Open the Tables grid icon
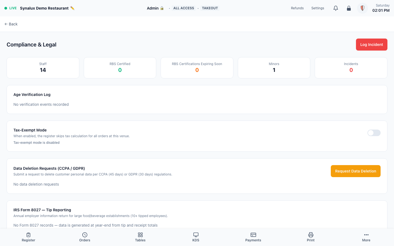Screen dimensions: 394x246 pos(140,235)
